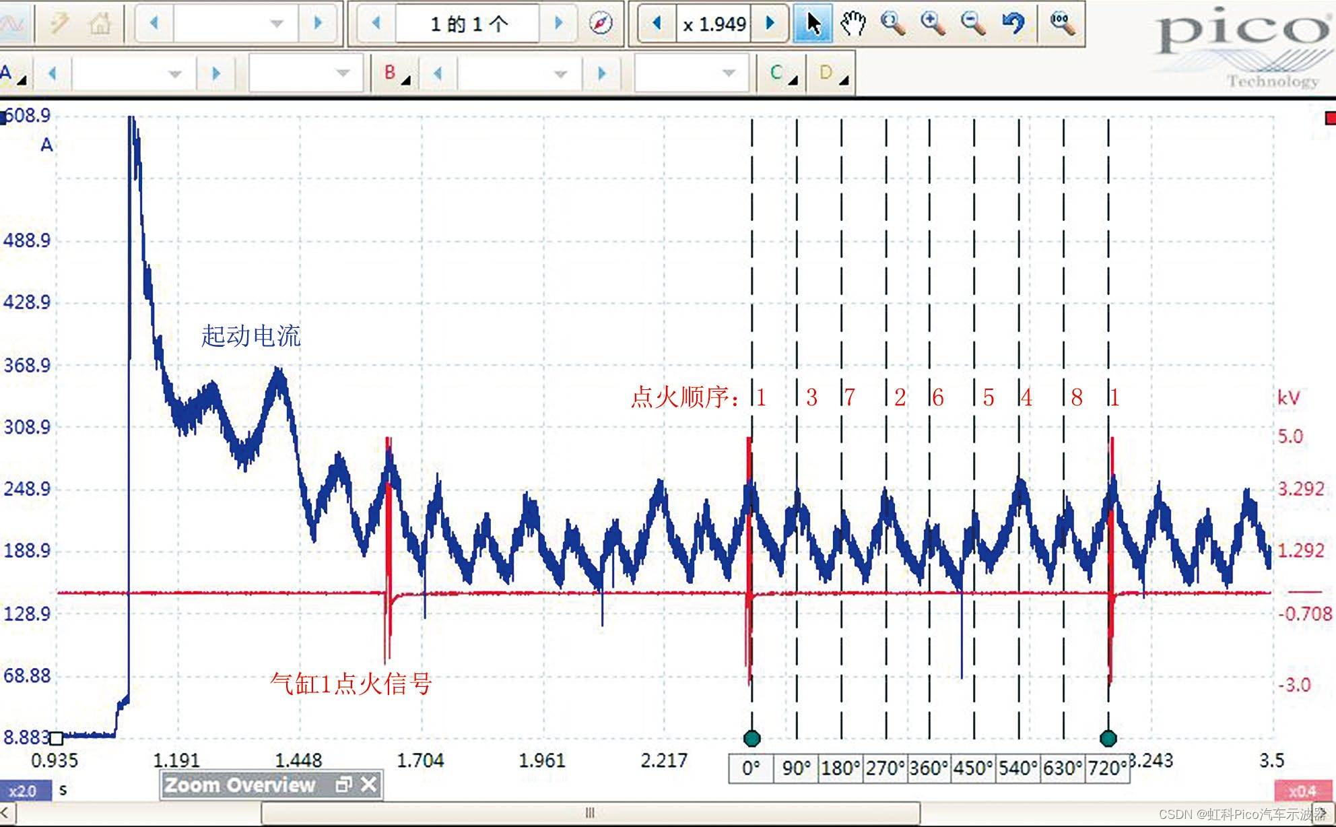Expand channel B range dropdown
1336x827 pixels.
click(x=560, y=73)
